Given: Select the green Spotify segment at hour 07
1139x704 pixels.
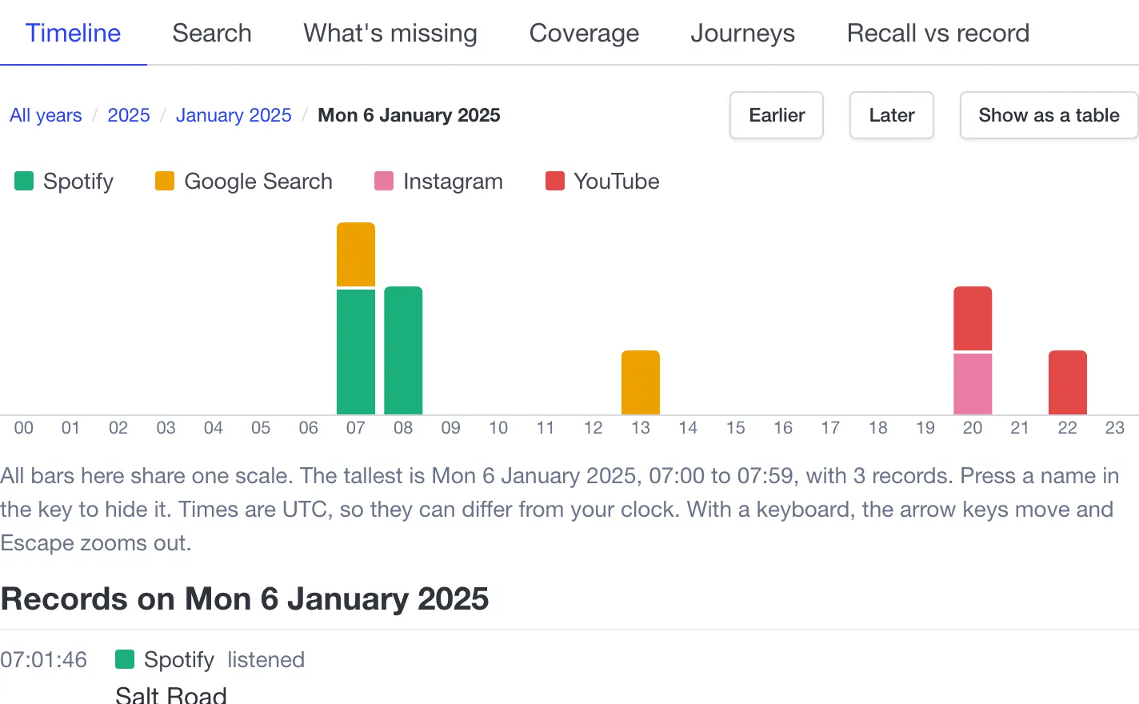Looking at the screenshot, I should click(x=356, y=352).
